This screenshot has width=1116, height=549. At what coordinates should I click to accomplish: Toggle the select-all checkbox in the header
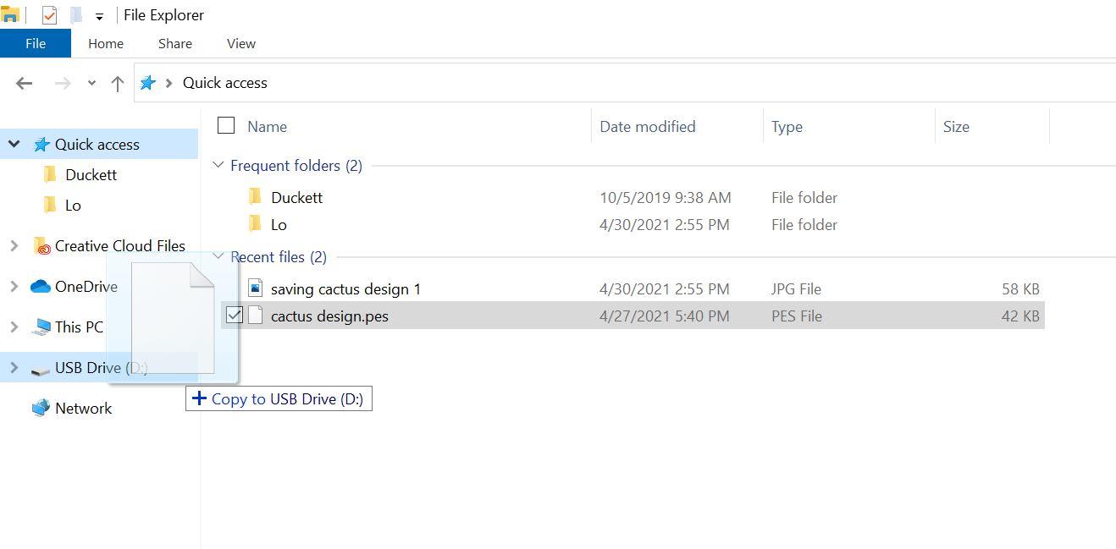click(226, 126)
